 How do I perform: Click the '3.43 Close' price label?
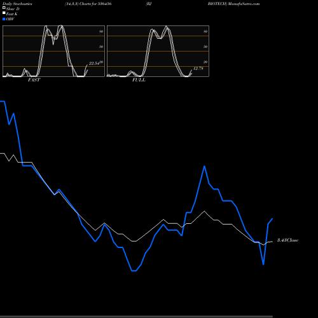point(287,240)
